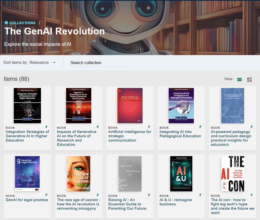This screenshot has height=220, width=260.
Task: Switch to mosaic view layout
Action: click(249, 79)
